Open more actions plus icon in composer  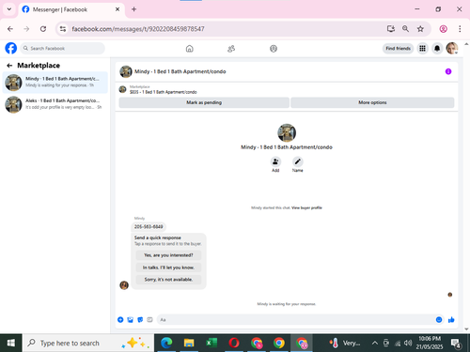pos(120,319)
